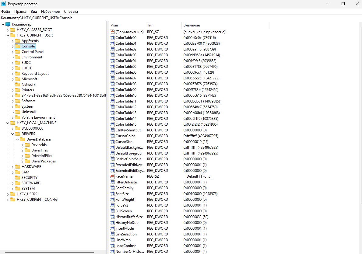Open the Файл menu

[x=5, y=12]
